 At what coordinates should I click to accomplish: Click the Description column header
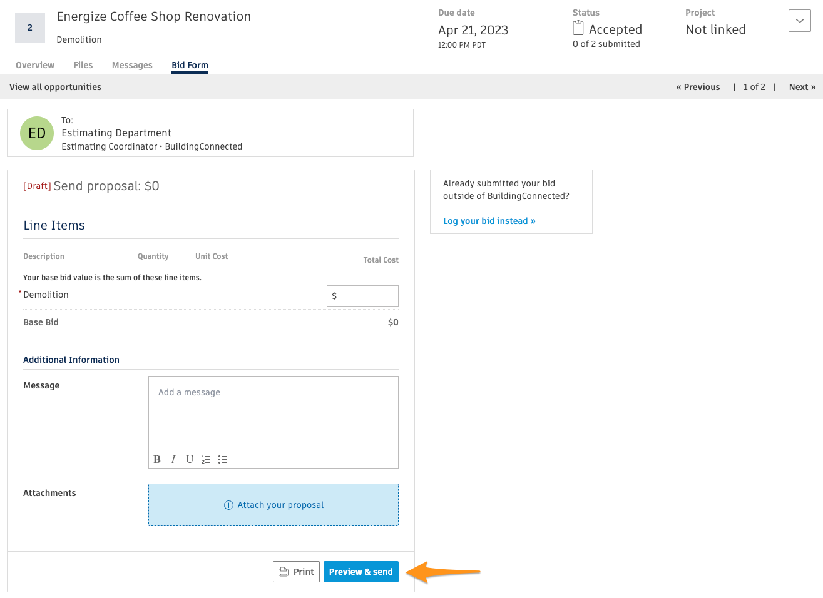pos(44,256)
